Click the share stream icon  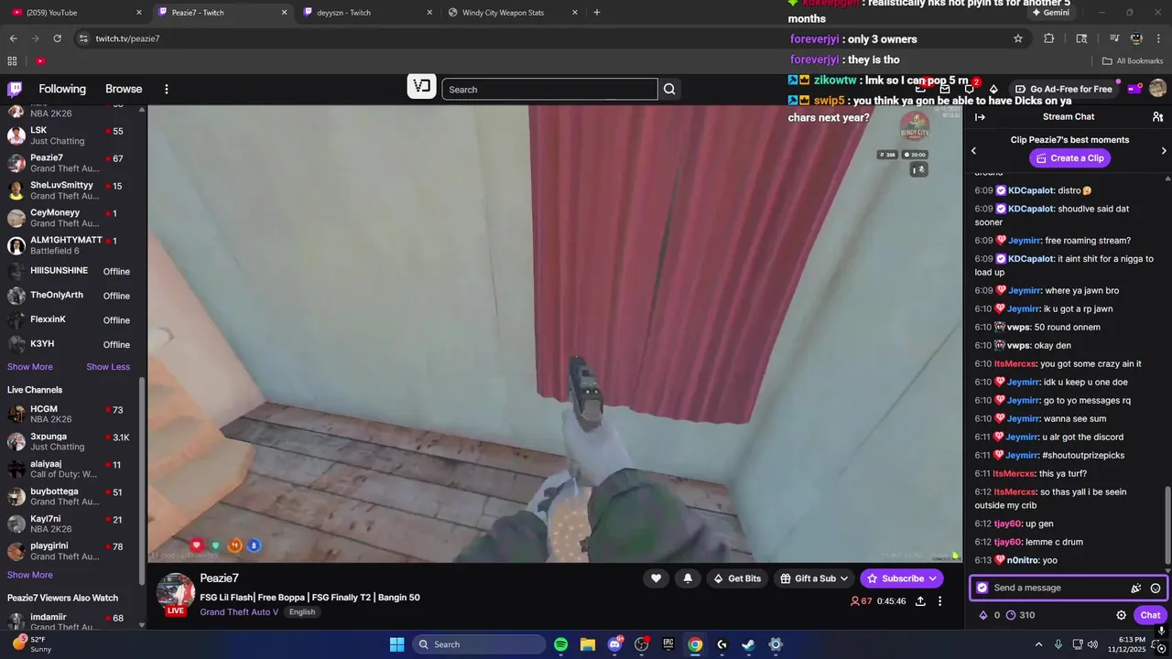[x=919, y=601]
